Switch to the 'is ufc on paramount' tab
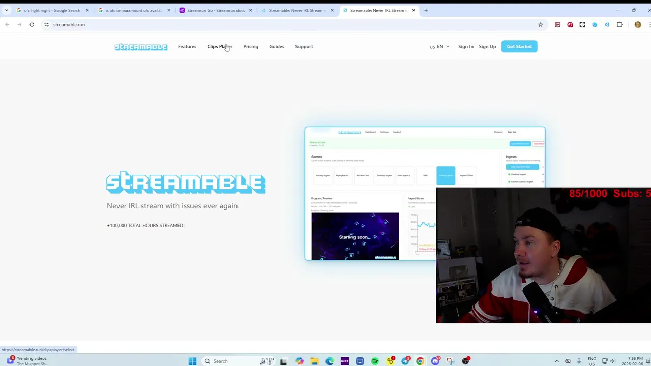Image resolution: width=651 pixels, height=366 pixels. click(133, 10)
